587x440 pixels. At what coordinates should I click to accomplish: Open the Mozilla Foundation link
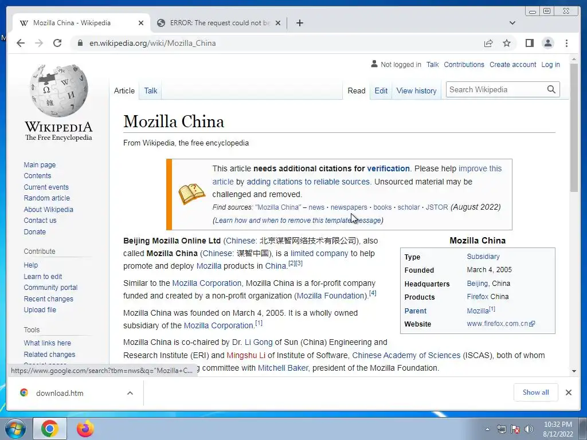331,296
